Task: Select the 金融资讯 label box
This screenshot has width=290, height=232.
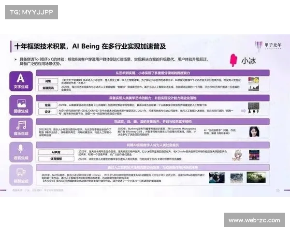Action: click(48, 88)
